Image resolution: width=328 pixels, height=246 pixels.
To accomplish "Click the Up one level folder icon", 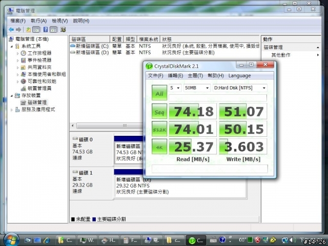I will click(x=29, y=30).
